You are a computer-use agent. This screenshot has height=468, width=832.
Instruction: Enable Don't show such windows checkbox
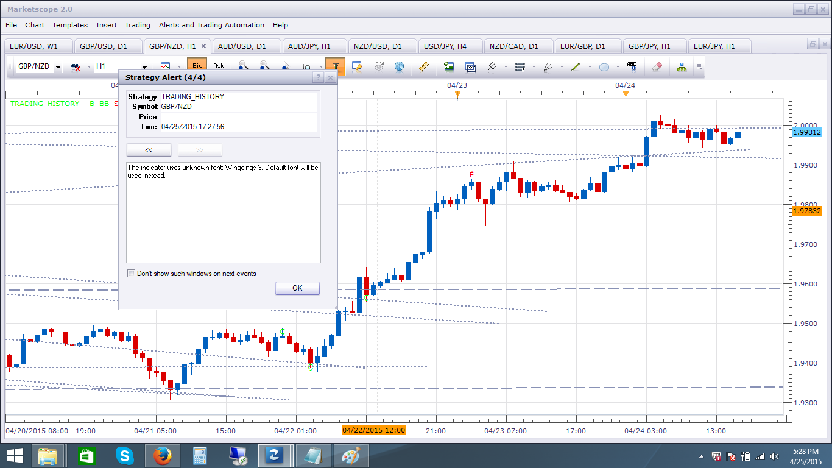pos(131,274)
